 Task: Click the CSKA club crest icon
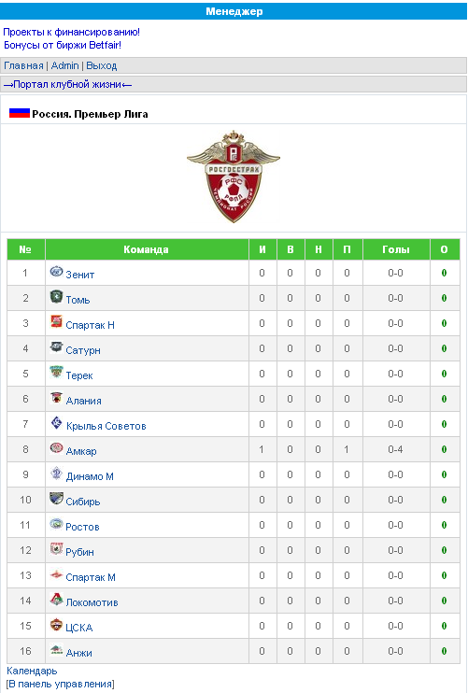pos(57,625)
